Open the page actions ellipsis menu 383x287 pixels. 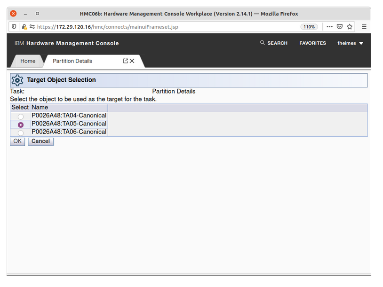point(329,27)
